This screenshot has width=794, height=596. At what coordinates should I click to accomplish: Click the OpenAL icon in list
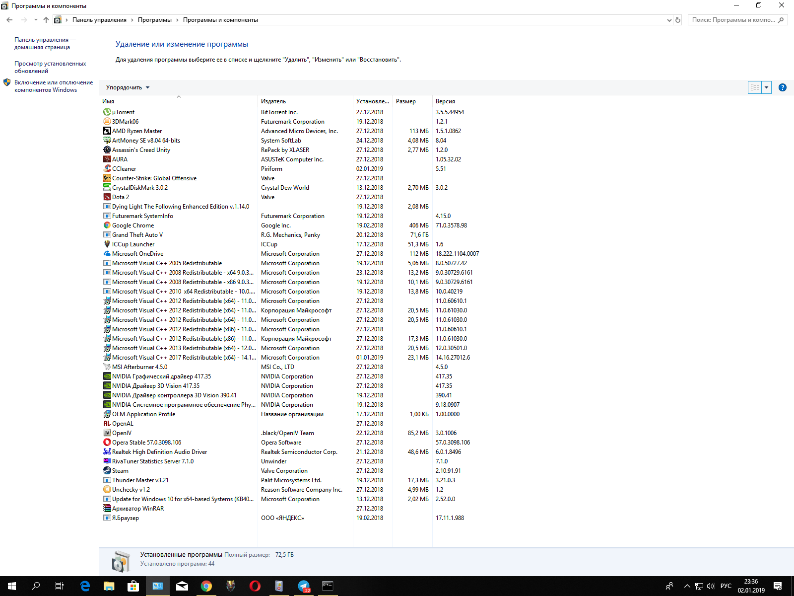point(107,424)
